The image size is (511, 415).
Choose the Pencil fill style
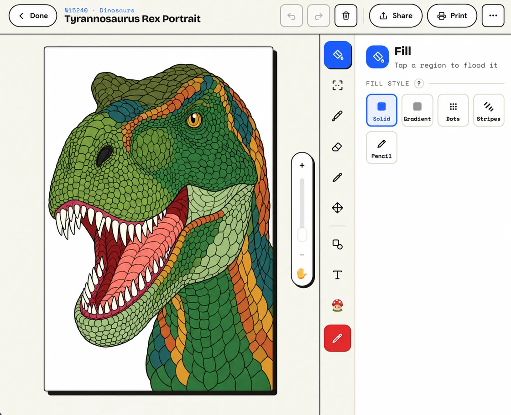coord(381,147)
